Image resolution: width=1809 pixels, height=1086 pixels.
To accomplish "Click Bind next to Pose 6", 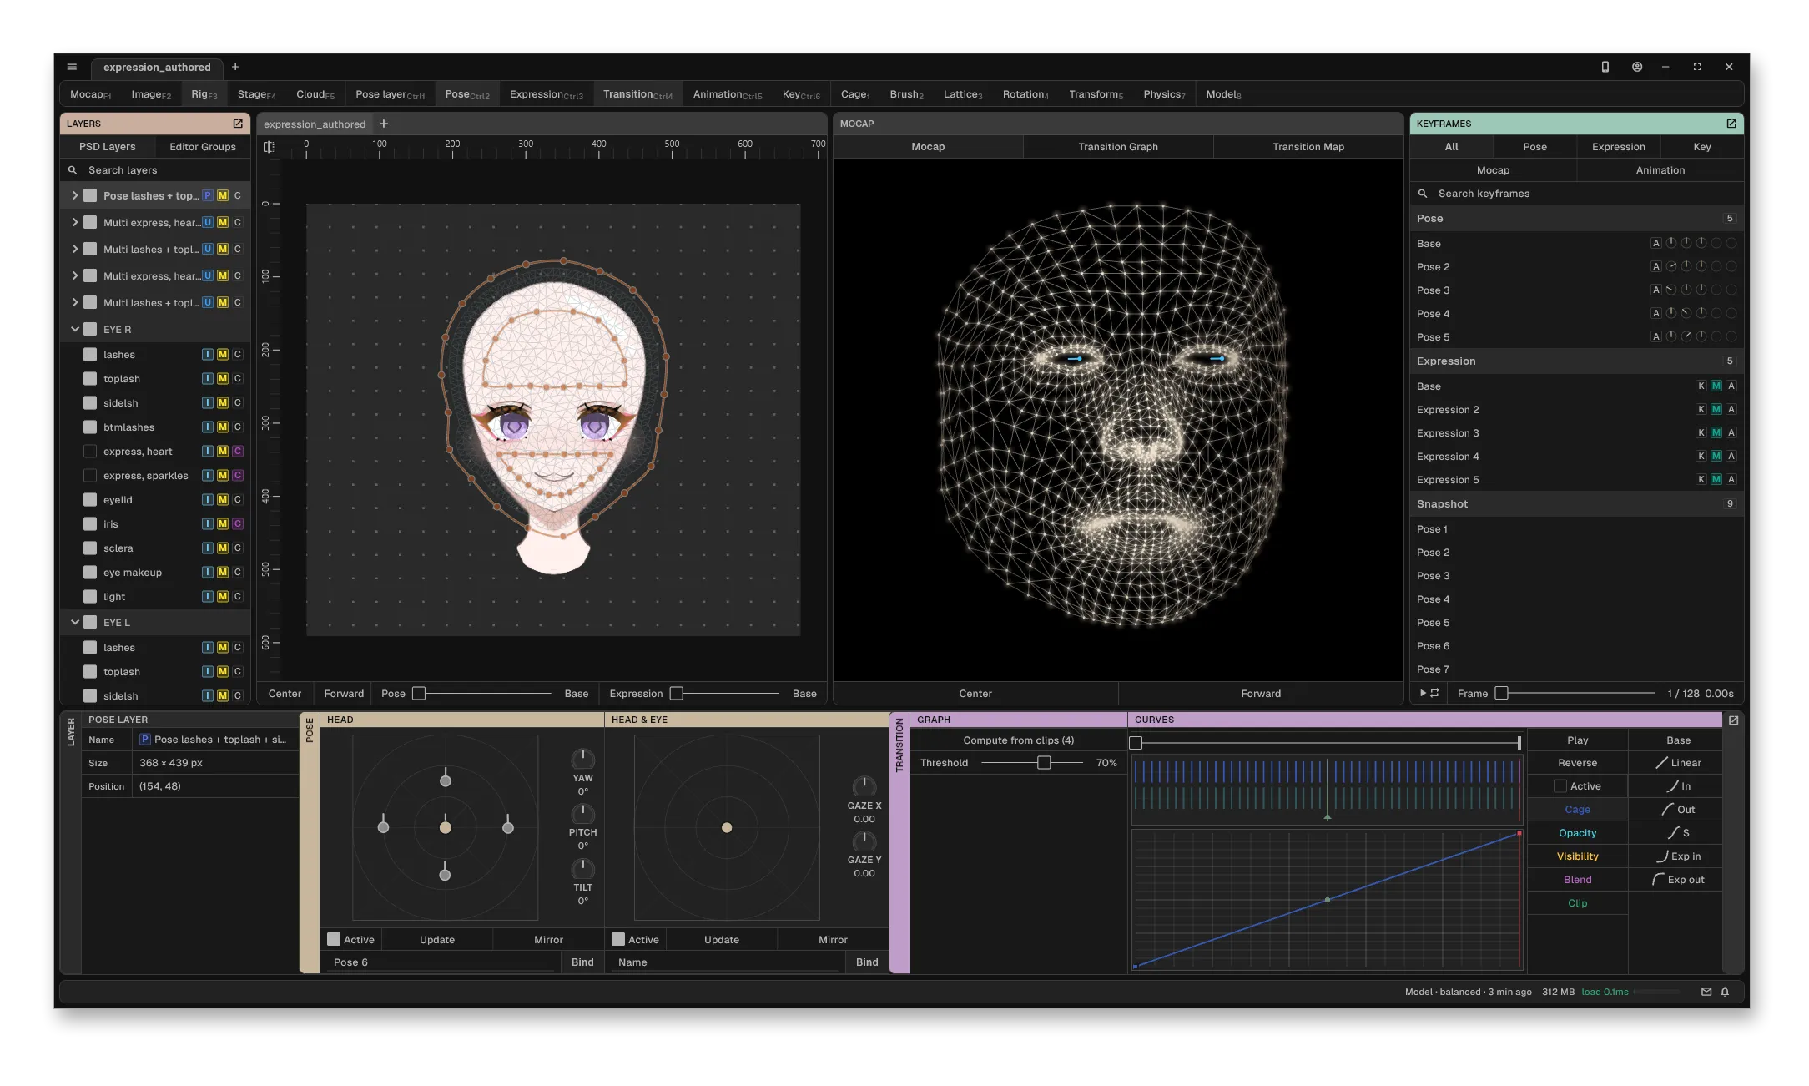I will (582, 962).
